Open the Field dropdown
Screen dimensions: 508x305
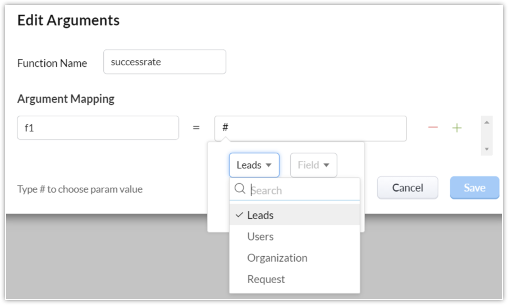point(313,165)
